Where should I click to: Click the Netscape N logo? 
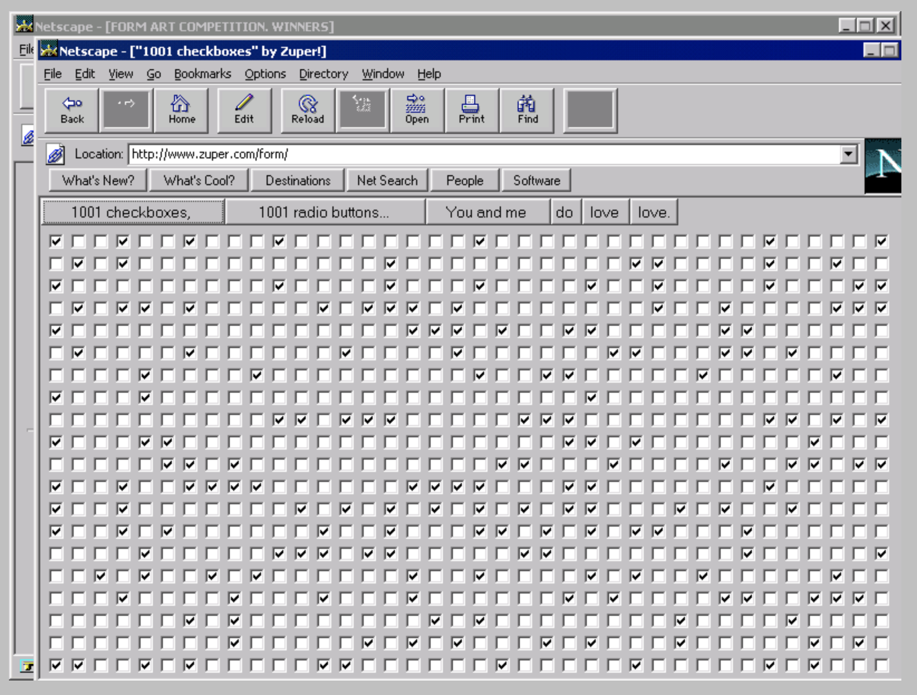click(x=884, y=165)
